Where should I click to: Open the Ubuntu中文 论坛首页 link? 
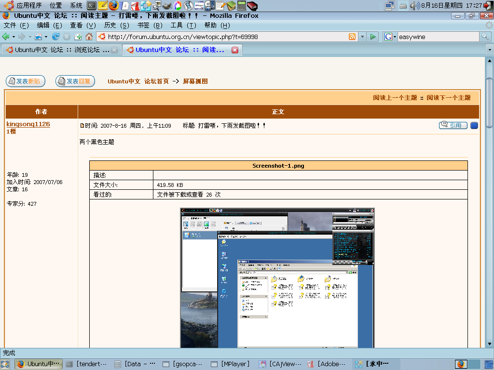138,81
